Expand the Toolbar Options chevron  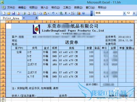92,13
